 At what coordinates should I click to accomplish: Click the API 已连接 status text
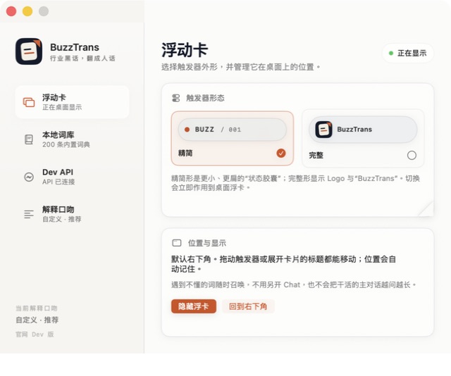pyautogui.click(x=58, y=182)
